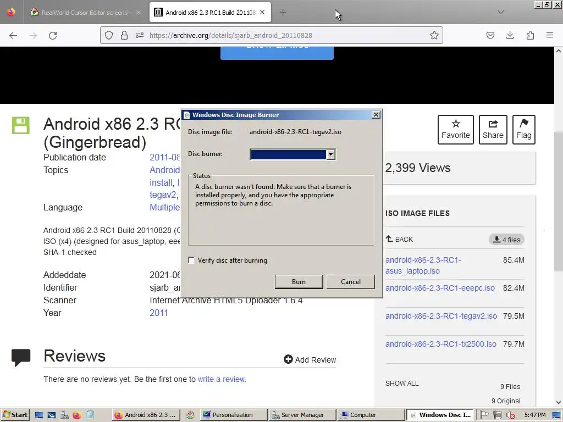Open the Windows Start menu

click(x=15, y=415)
